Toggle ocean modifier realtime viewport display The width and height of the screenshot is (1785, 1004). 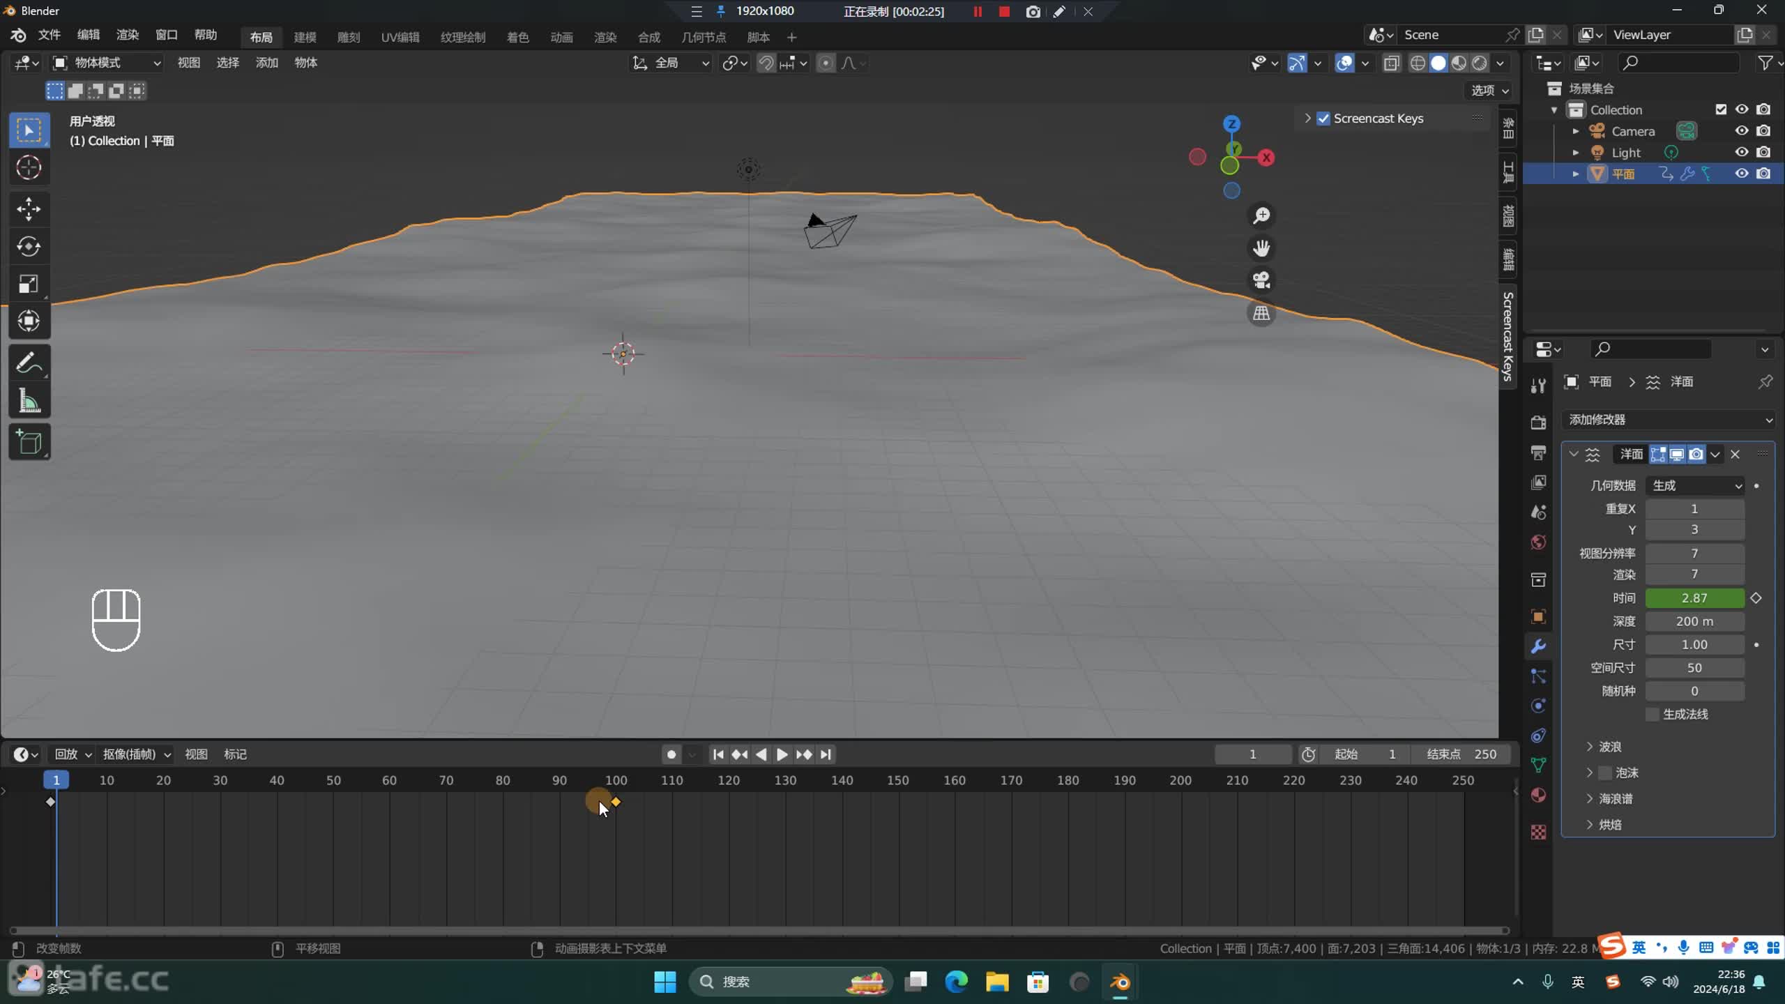1677,455
